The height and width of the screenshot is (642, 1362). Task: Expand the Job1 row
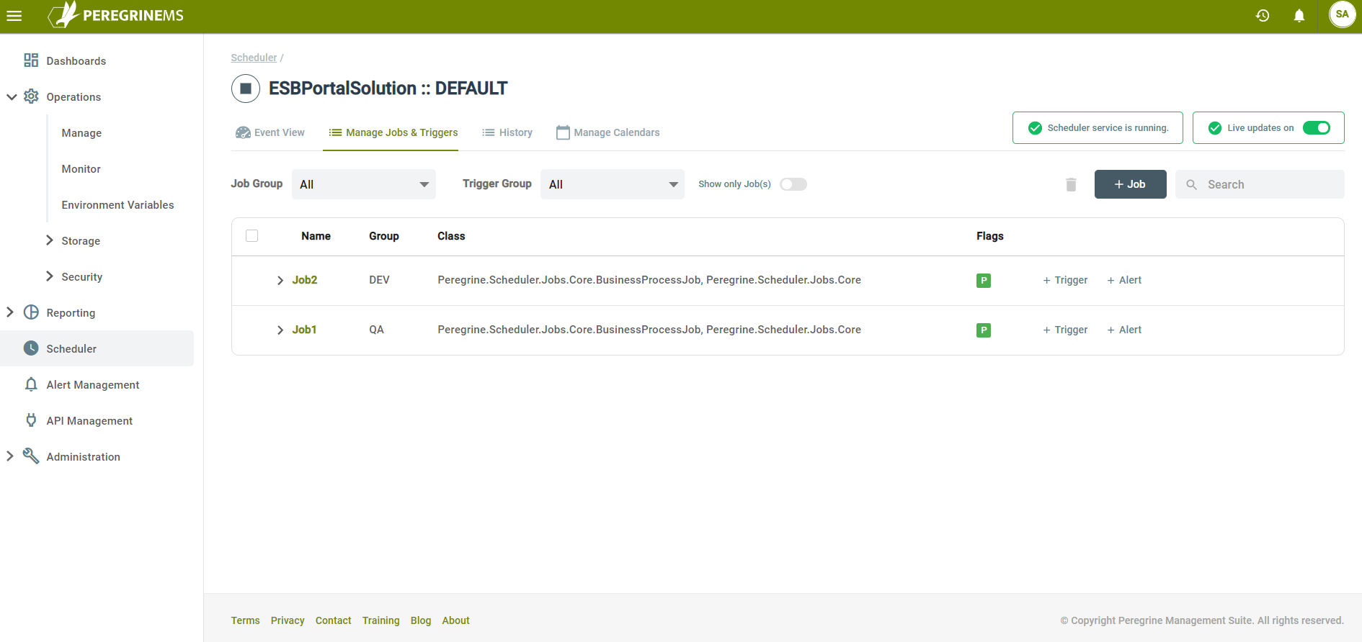(280, 330)
